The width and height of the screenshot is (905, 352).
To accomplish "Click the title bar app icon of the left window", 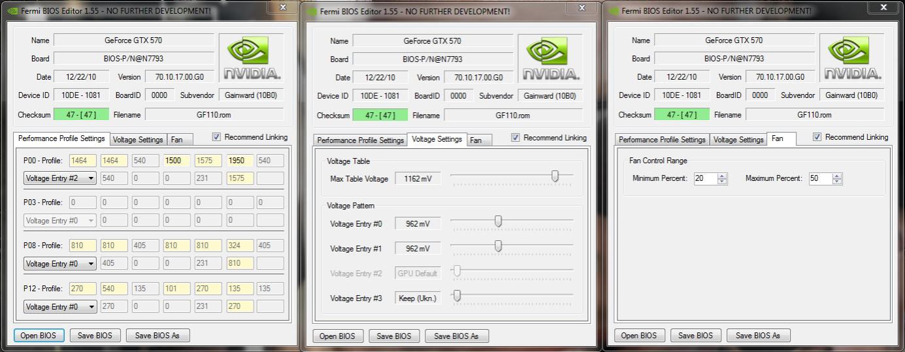I will click(11, 11).
